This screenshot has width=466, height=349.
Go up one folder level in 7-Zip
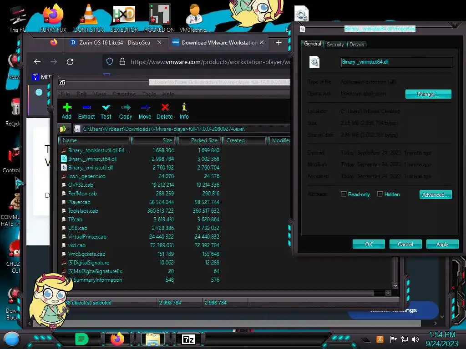[x=63, y=129]
